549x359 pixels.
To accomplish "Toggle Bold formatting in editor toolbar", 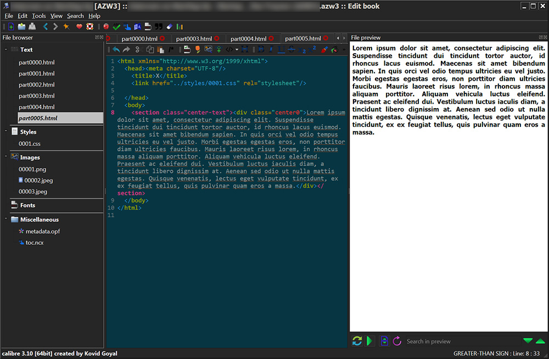I will click(x=260, y=49).
